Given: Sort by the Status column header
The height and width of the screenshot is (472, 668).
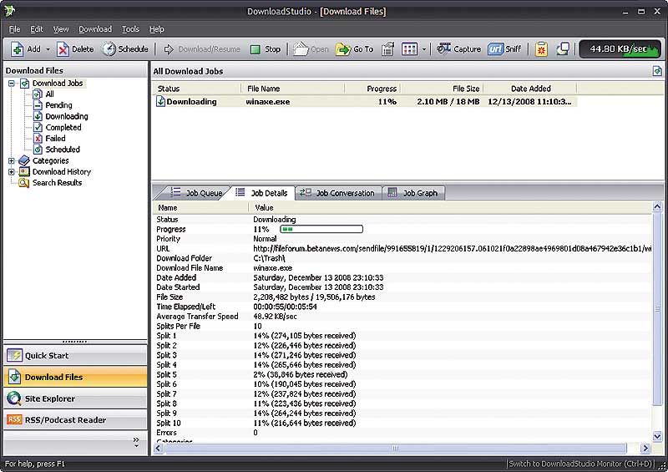Looking at the screenshot, I should point(197,89).
